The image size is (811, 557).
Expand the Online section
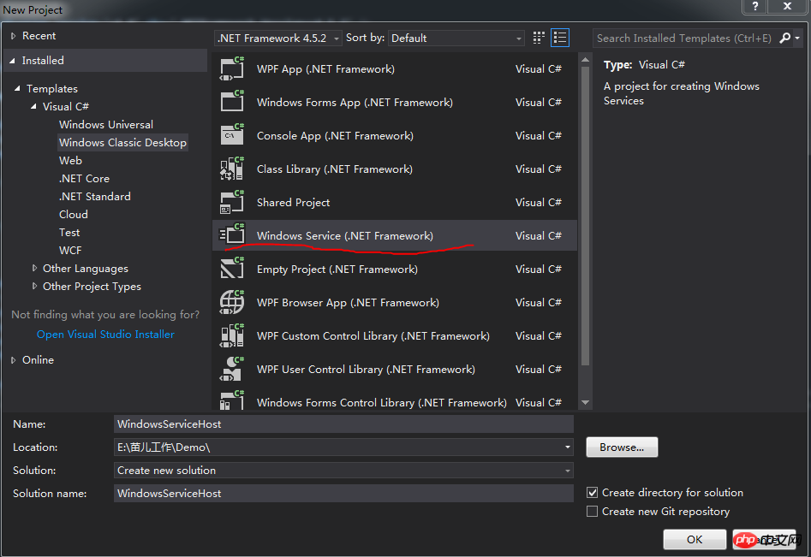point(14,360)
